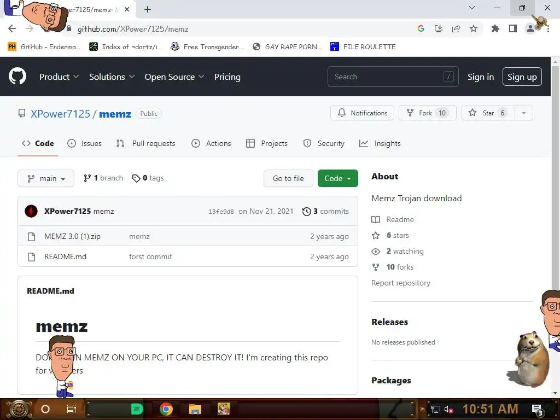Click the XPower7125 avatar in commit row

31,211
